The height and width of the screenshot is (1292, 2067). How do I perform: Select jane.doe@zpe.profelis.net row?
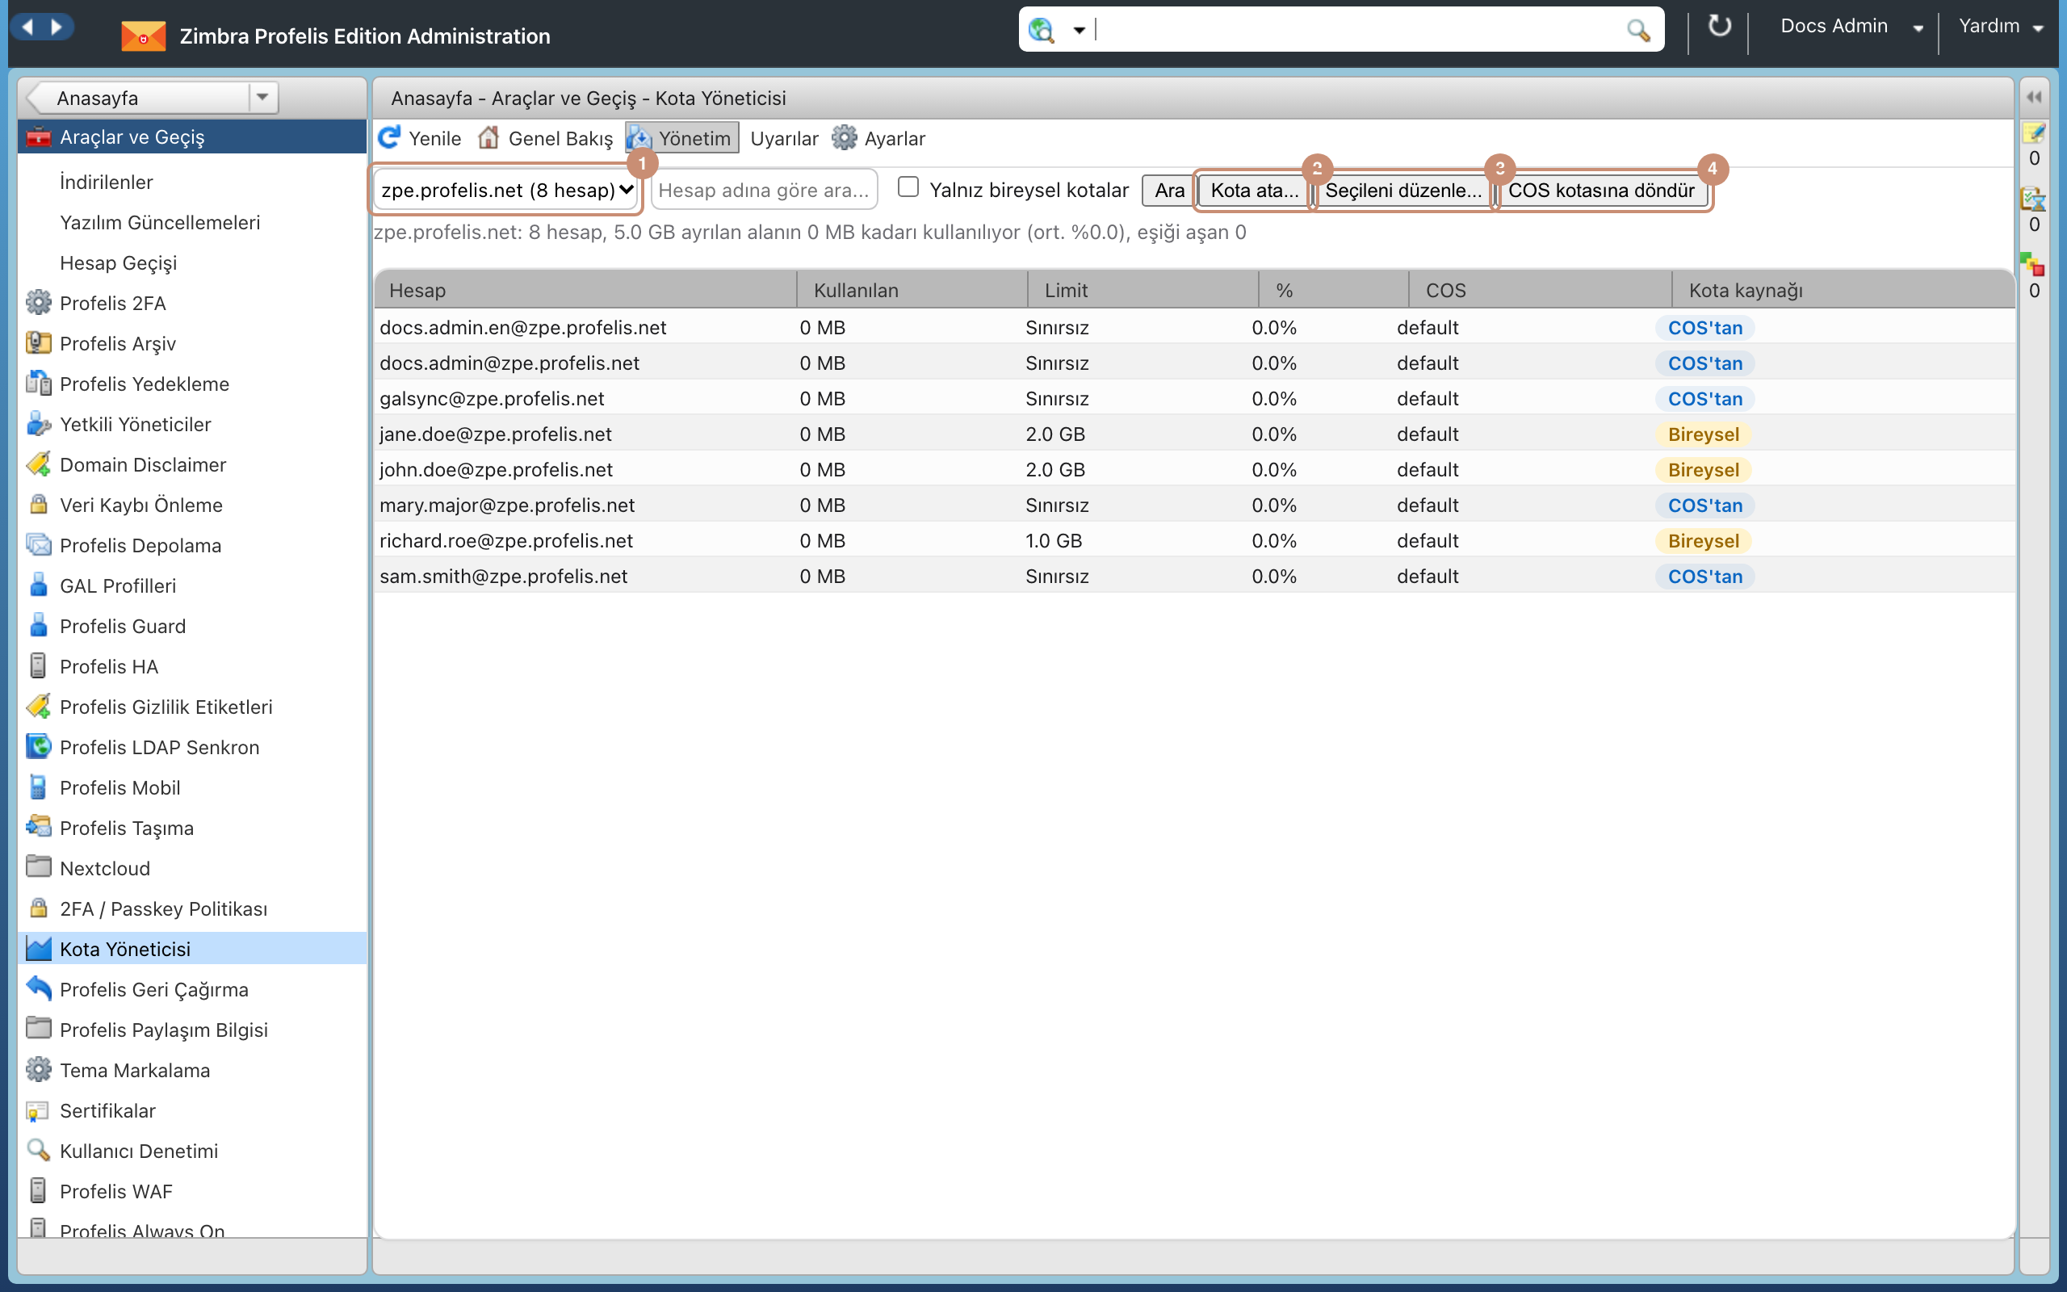tap(1194, 434)
